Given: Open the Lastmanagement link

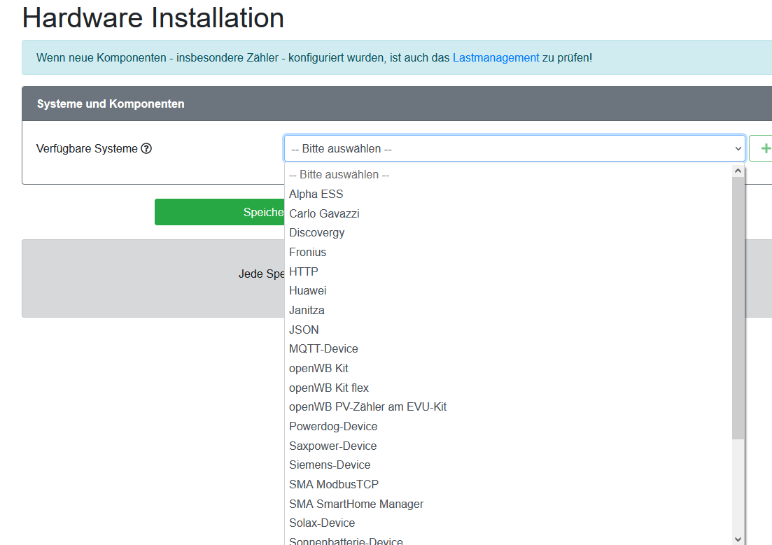Looking at the screenshot, I should tap(496, 57).
